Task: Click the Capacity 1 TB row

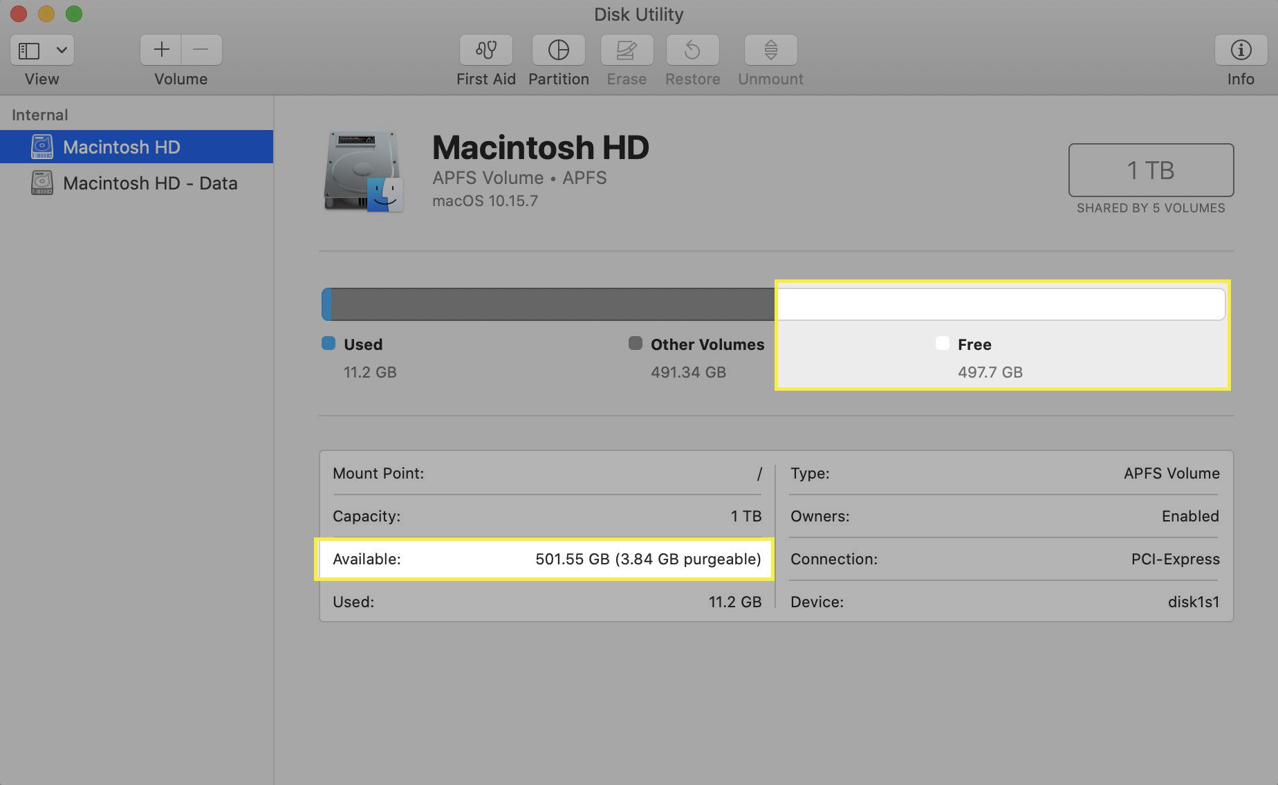Action: 547,516
